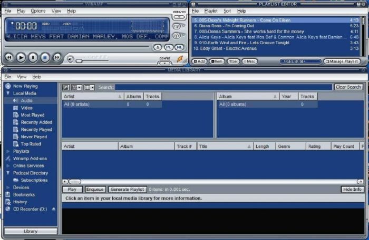Click the Manage Playlist button
This screenshot has height=240, width=369.
click(x=342, y=61)
